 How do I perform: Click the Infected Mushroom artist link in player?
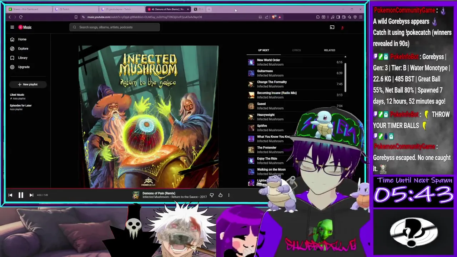(155, 197)
